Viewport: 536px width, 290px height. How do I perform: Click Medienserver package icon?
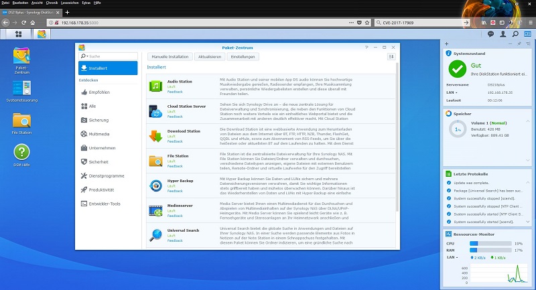coord(155,210)
